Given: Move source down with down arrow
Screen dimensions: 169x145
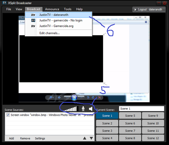Looking at the screenshot, I should click(x=91, y=138).
